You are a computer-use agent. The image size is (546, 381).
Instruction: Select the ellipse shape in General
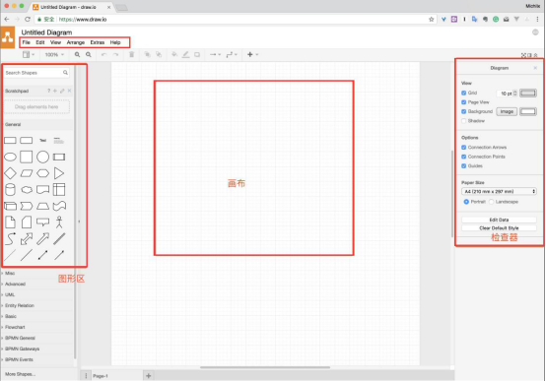pos(10,157)
